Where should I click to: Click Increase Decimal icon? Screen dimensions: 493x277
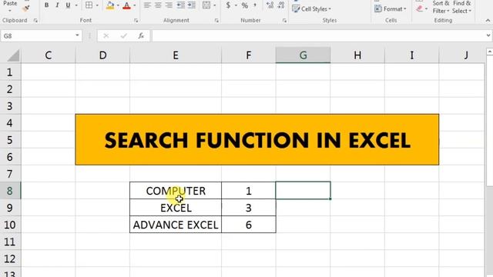pos(270,5)
